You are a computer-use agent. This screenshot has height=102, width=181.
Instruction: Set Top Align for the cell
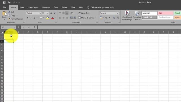(x=60, y=13)
